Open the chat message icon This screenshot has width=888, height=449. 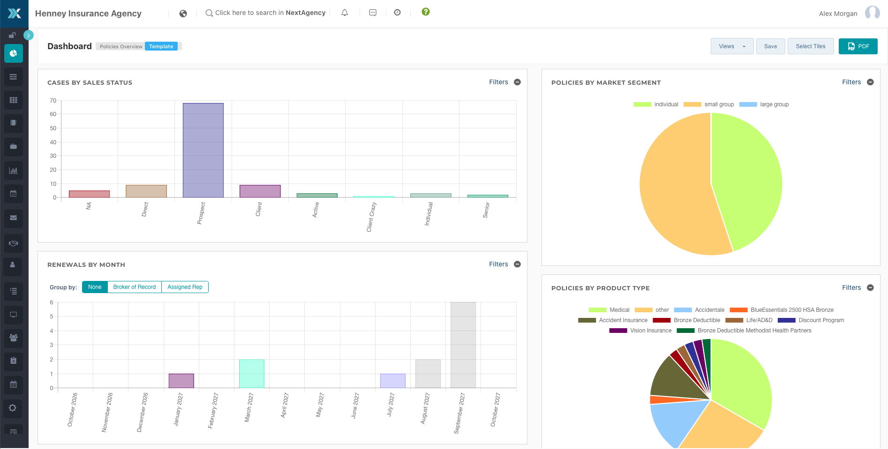373,13
